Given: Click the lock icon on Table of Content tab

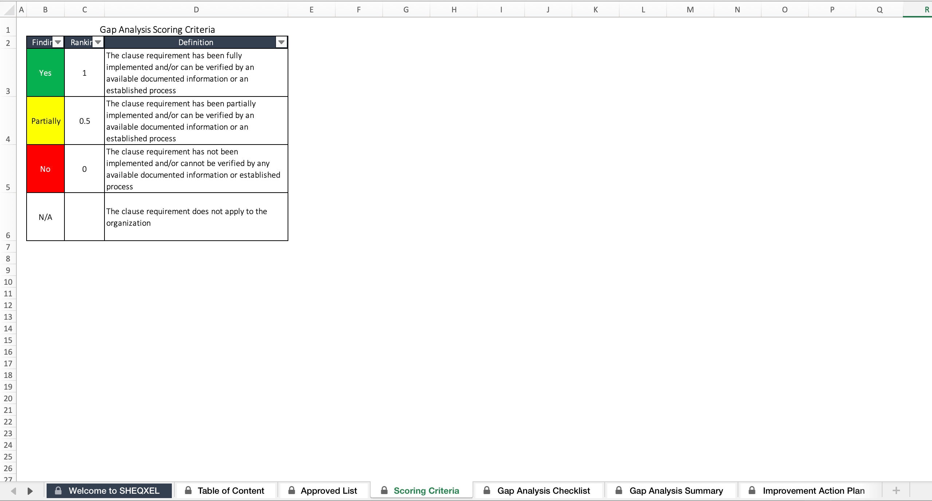Looking at the screenshot, I should (189, 490).
